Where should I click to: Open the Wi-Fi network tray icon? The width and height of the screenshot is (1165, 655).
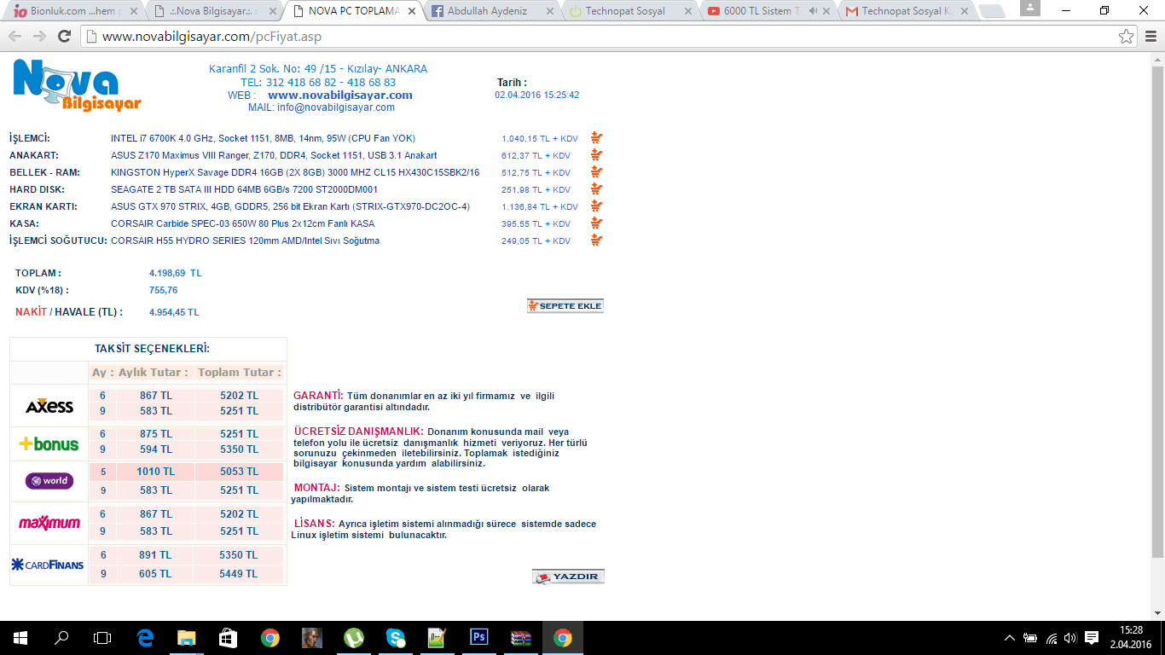pyautogui.click(x=1051, y=637)
